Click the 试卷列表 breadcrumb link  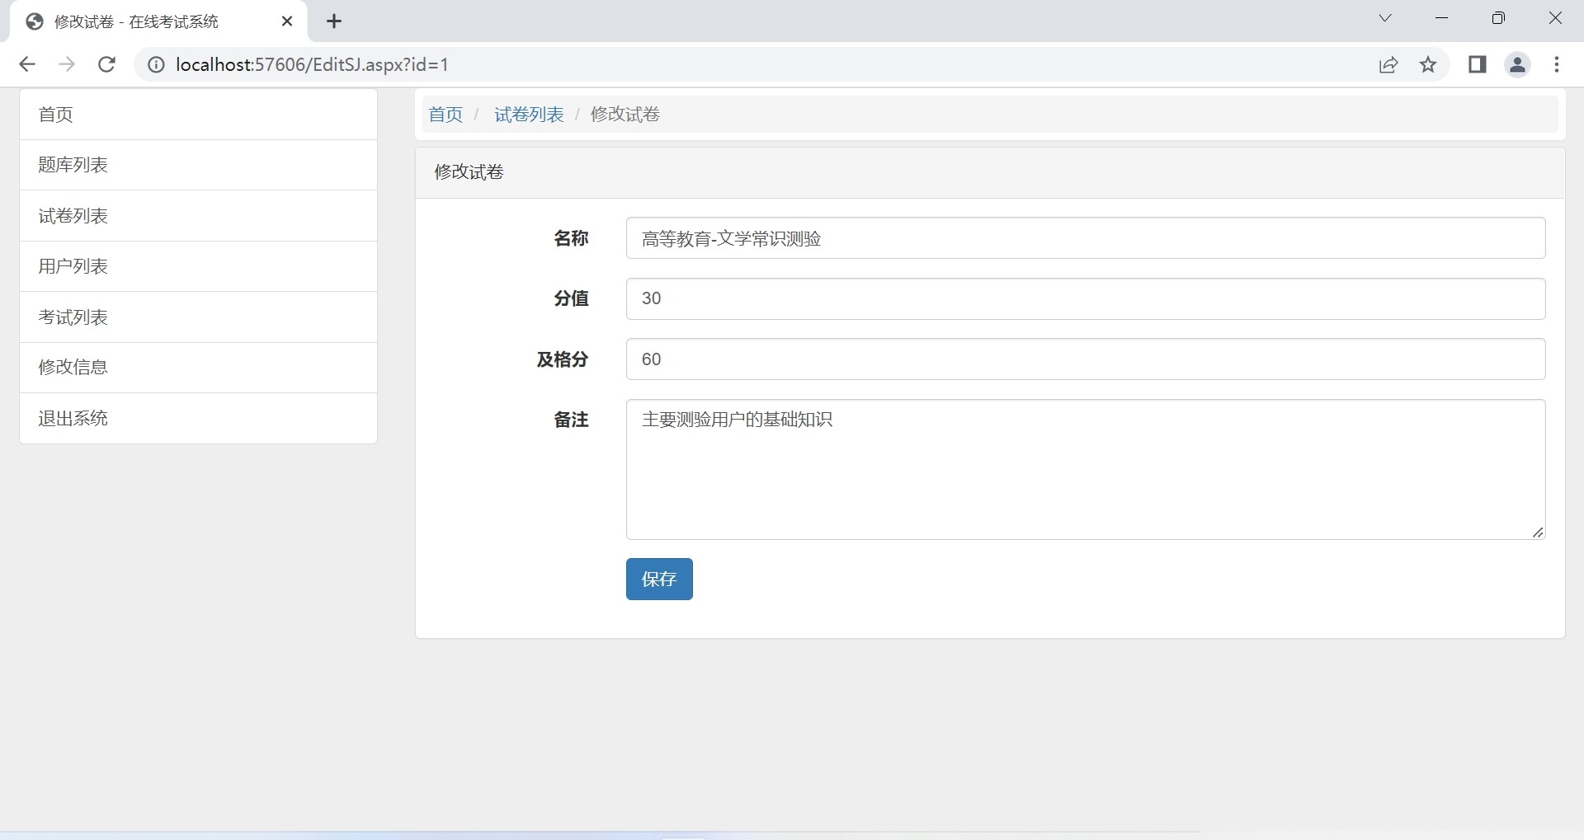tap(529, 115)
